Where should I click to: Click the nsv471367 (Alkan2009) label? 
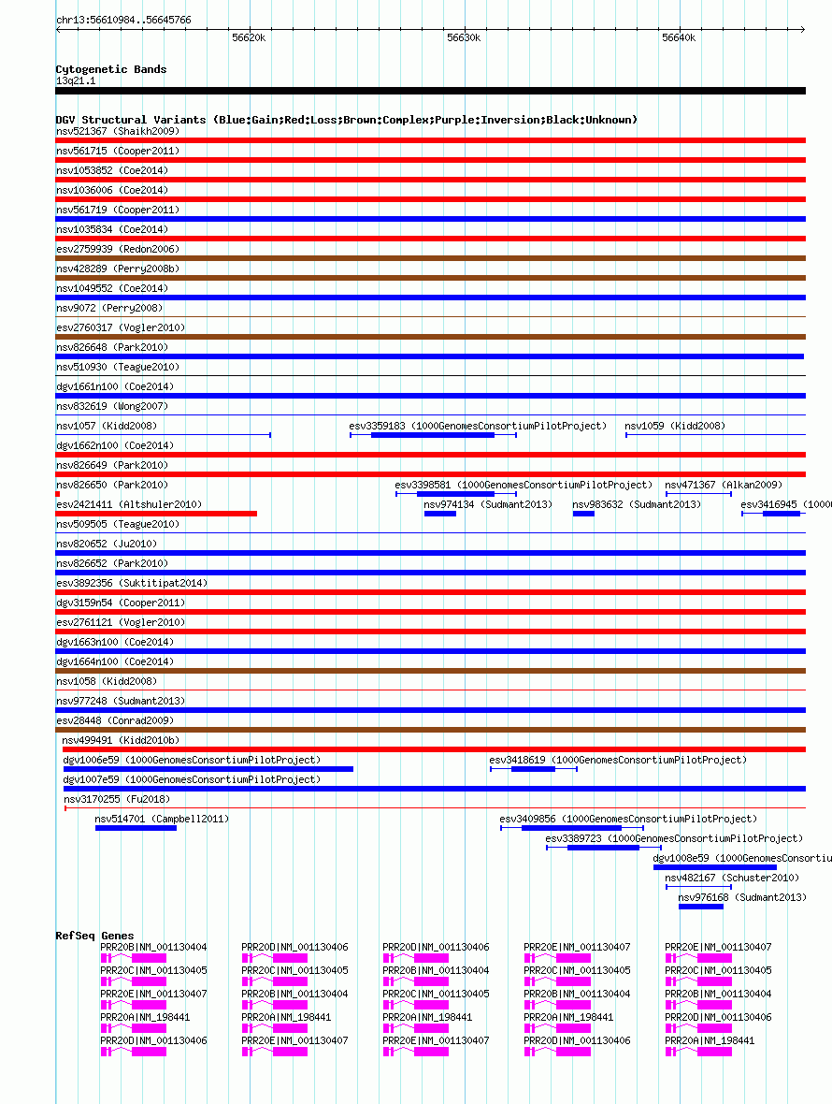[724, 486]
